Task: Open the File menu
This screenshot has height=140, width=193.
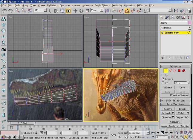Action: tap(3, 5)
